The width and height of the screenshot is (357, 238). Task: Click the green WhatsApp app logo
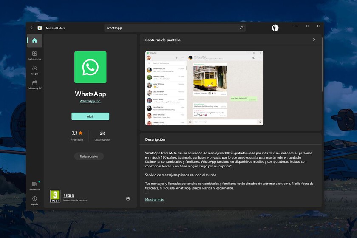point(91,67)
